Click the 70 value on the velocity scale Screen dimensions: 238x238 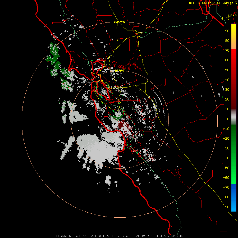(227, 51)
